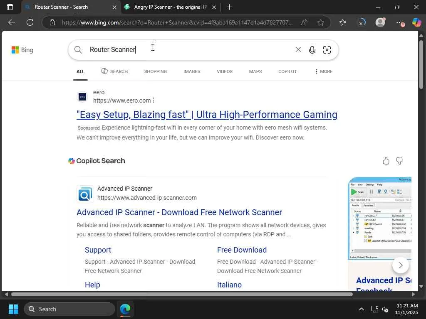Click the eero site favicon
Screen dimensions: 426x319
pyautogui.click(x=82, y=96)
